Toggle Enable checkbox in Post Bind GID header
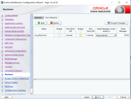 (60, 31)
